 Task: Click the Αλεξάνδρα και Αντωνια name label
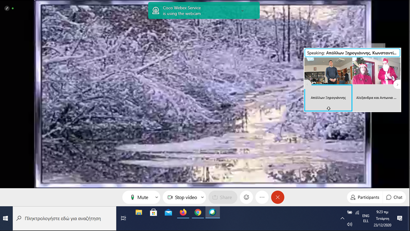point(376,98)
